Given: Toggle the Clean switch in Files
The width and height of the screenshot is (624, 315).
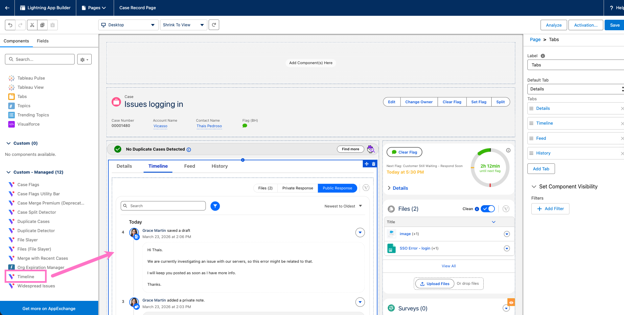Looking at the screenshot, I should (x=488, y=209).
